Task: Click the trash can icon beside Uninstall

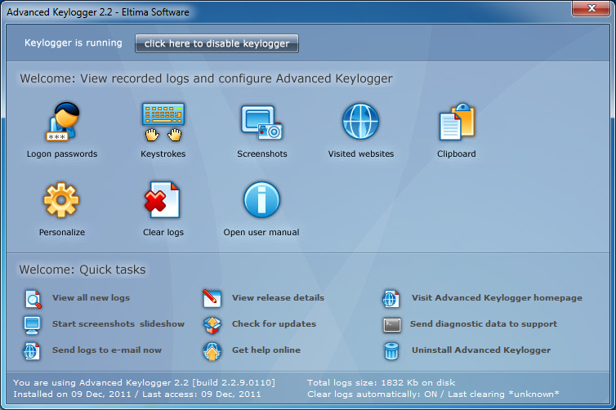Action: click(391, 351)
